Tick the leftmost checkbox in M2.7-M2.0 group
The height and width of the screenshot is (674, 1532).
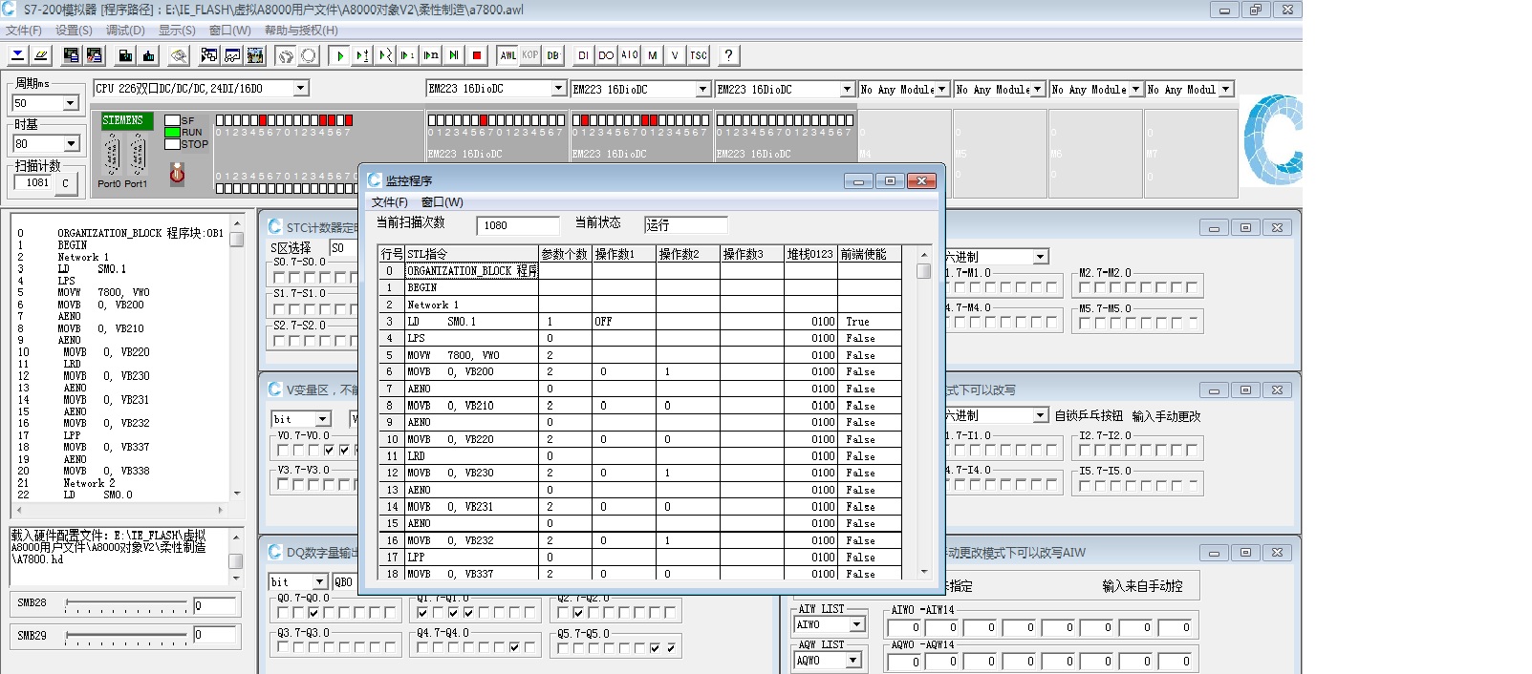1086,287
